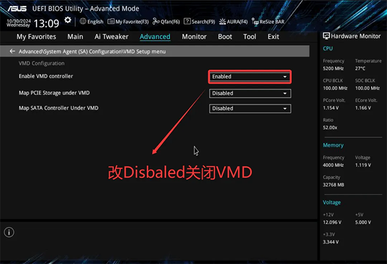Select the Map SATA Controller Under VMD label
This screenshot has width=387, height=264.
tap(59, 108)
